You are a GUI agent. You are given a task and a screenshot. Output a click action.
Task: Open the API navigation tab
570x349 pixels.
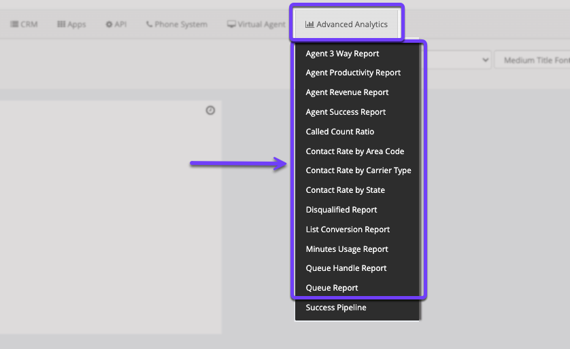click(116, 24)
